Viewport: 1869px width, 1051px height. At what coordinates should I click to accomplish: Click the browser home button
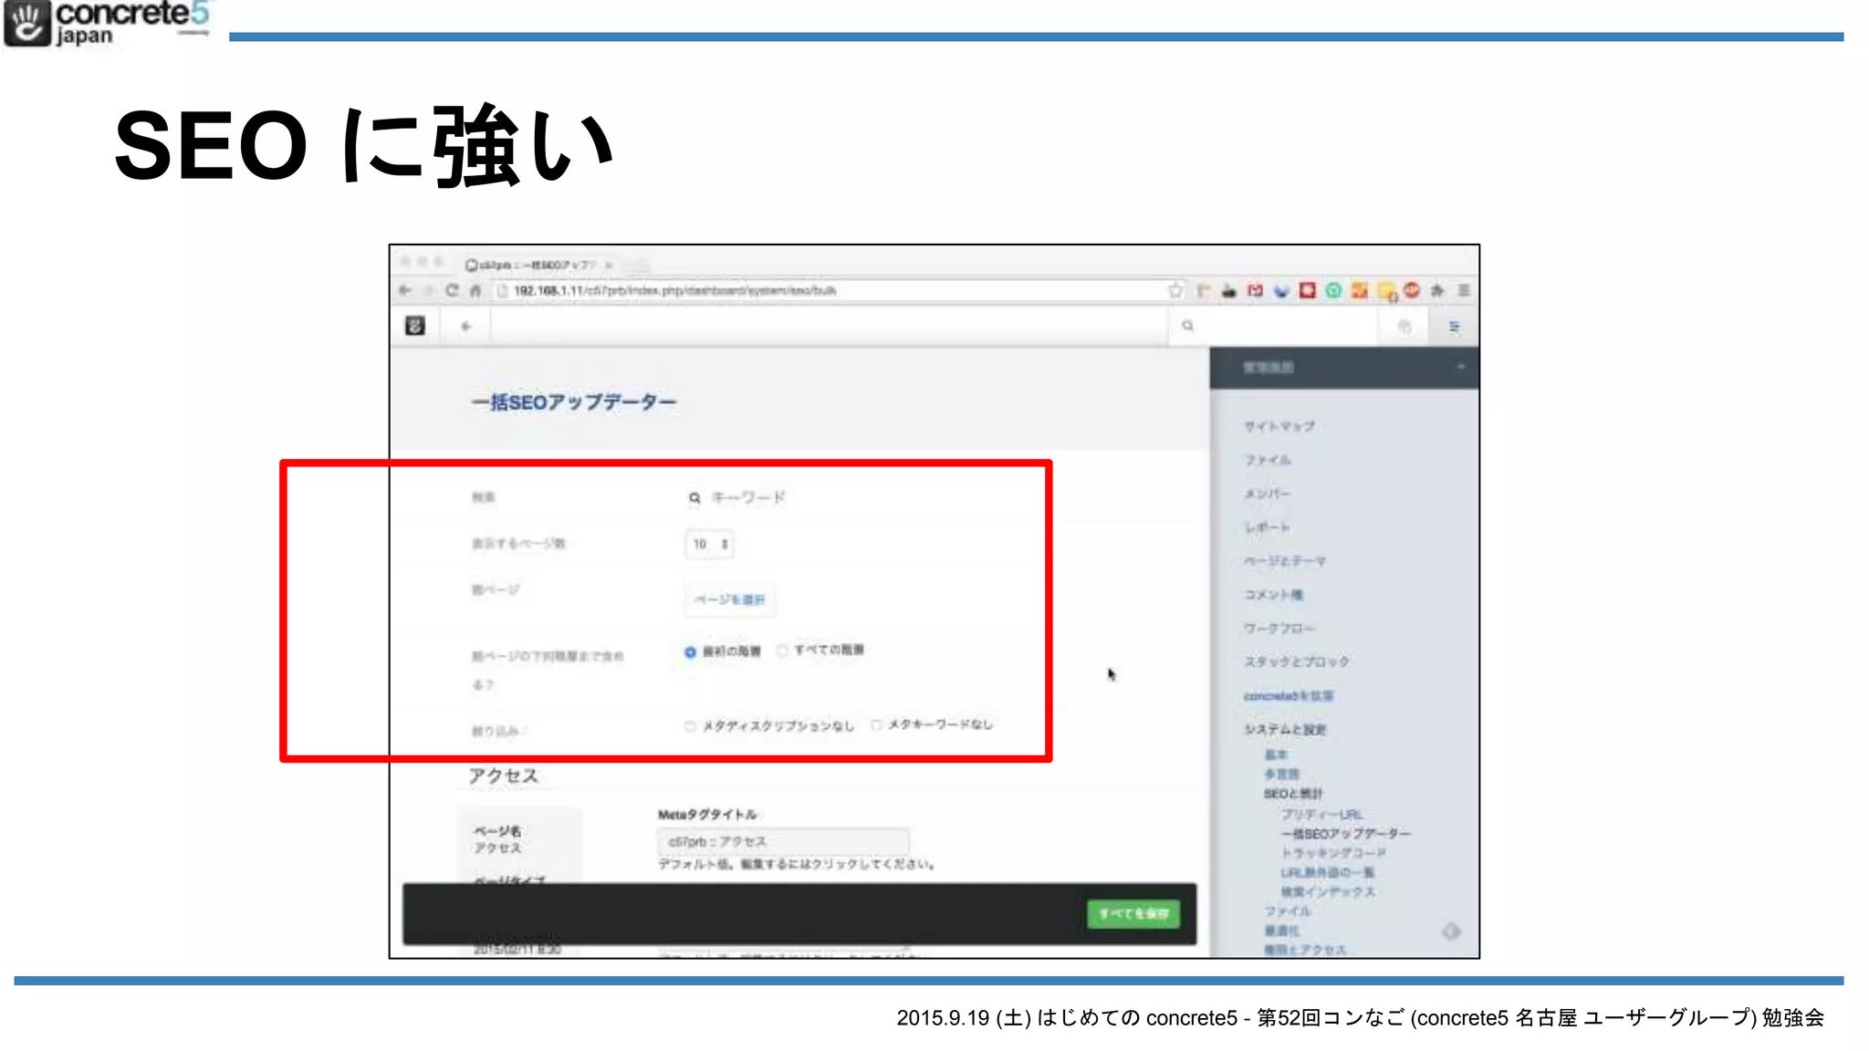475,290
